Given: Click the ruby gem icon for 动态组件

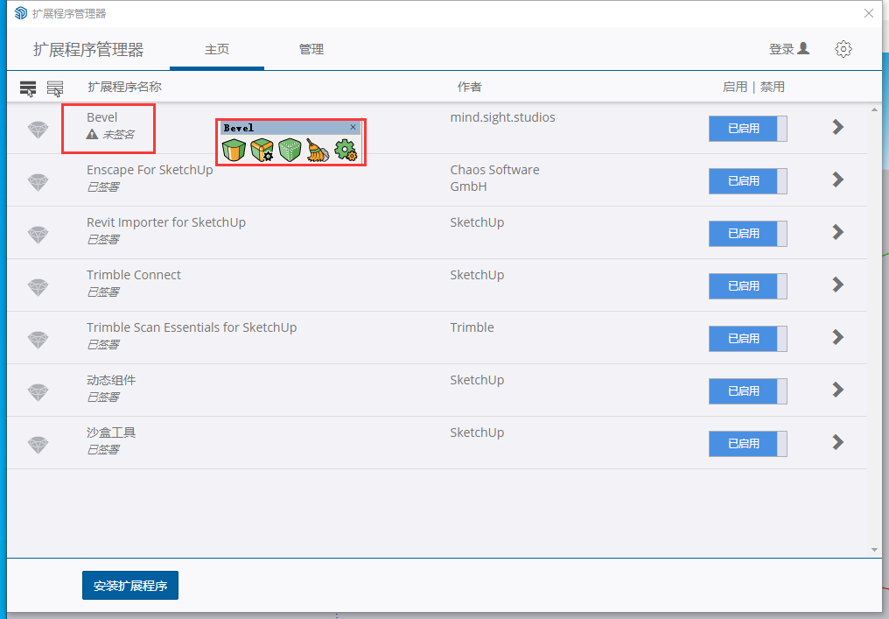Looking at the screenshot, I should pyautogui.click(x=38, y=392).
